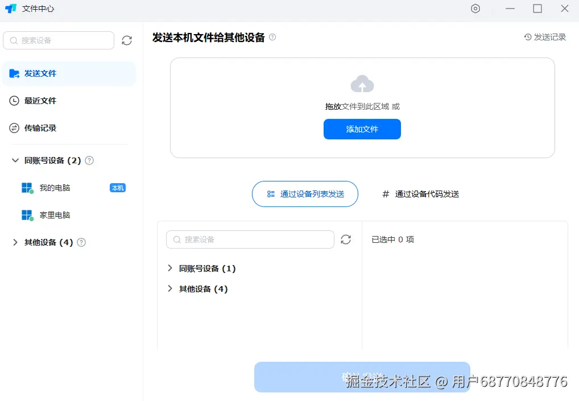Switch to 通过设备代码发送 tab
The image size is (579, 401).
point(420,194)
